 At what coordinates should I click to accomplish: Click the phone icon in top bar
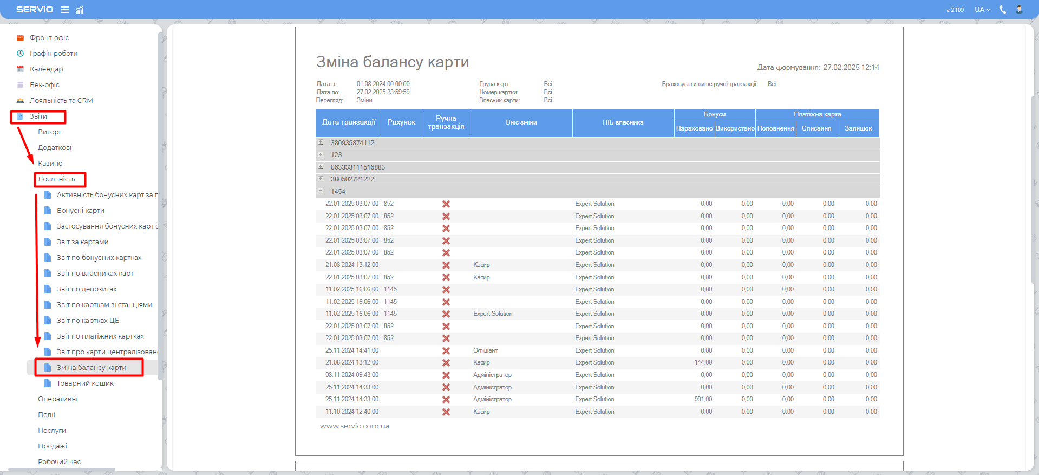(1003, 10)
